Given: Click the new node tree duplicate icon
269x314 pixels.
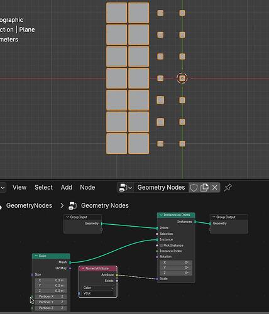Looking at the screenshot, I should tap(204, 188).
